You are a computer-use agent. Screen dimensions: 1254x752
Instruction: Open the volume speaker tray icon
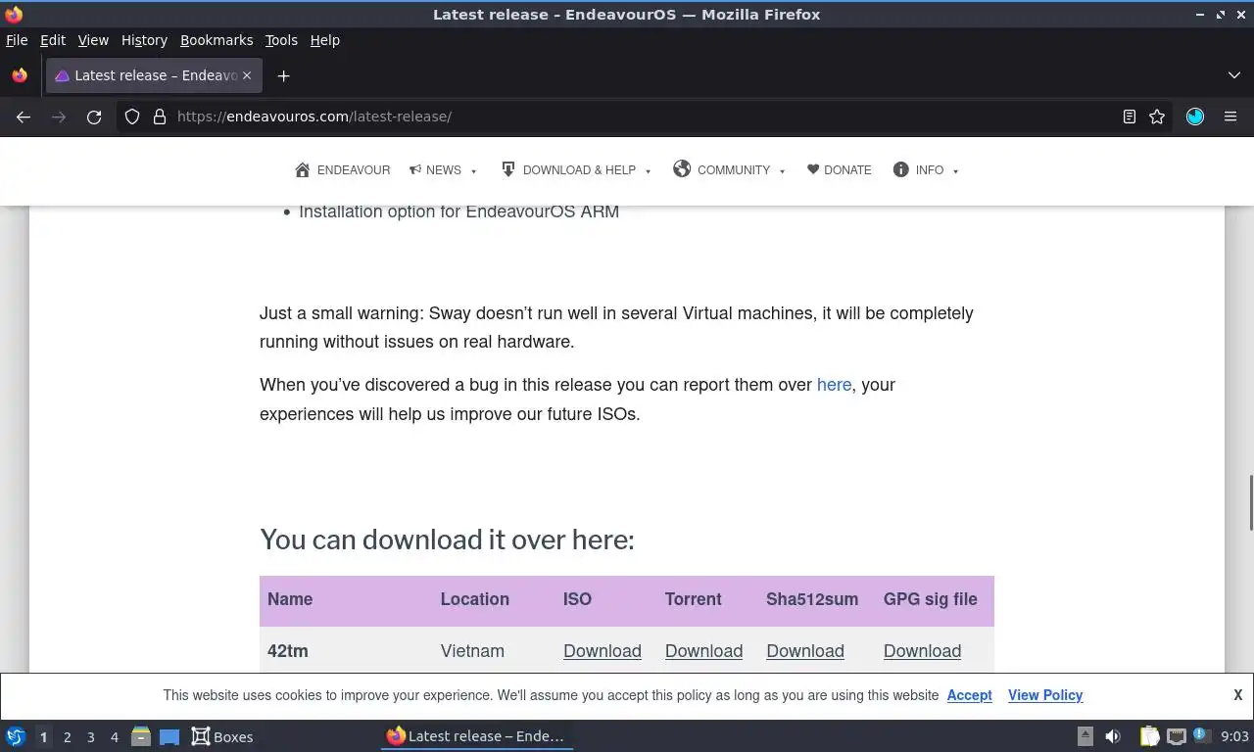1113,736
